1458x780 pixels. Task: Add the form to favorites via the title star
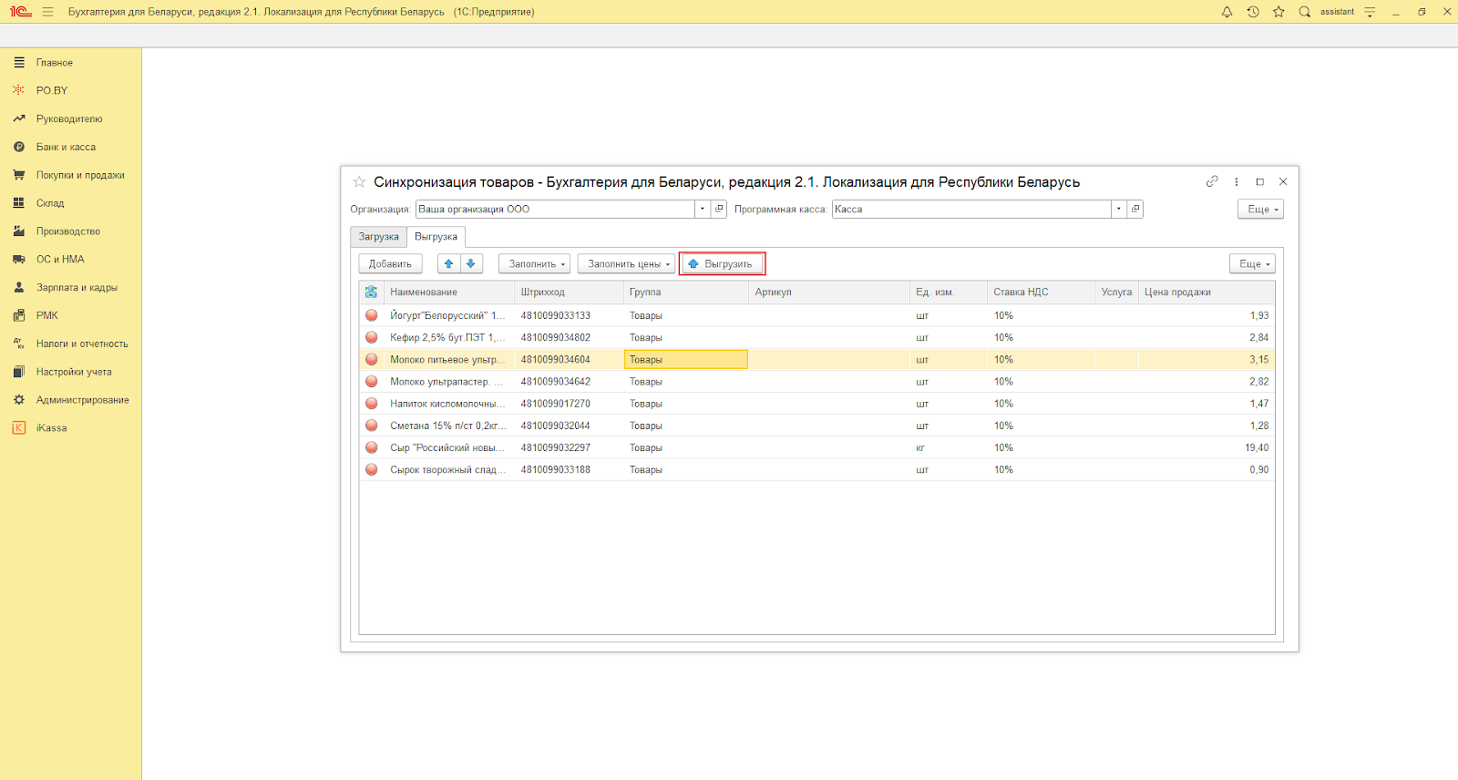pyautogui.click(x=359, y=182)
